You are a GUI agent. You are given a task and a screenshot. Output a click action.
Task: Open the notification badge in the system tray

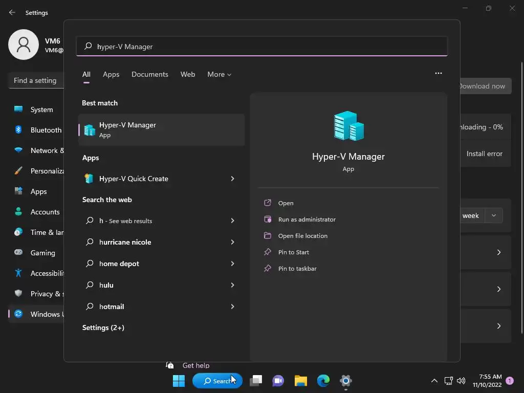[x=510, y=381]
